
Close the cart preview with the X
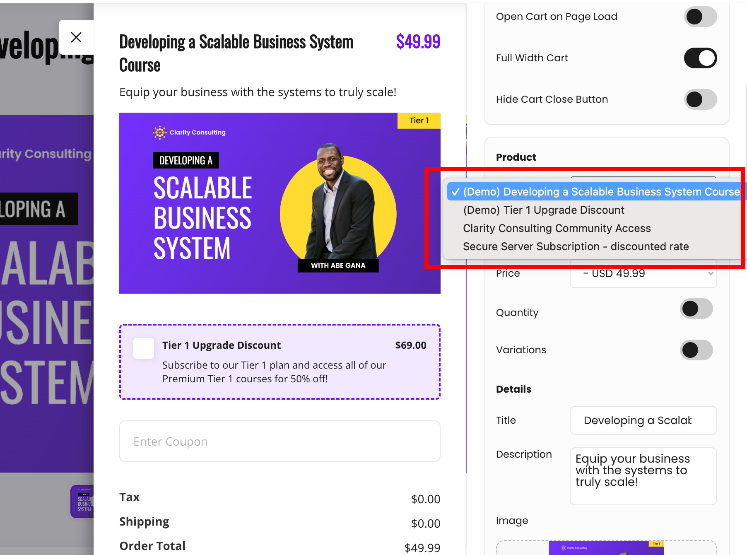tap(76, 37)
